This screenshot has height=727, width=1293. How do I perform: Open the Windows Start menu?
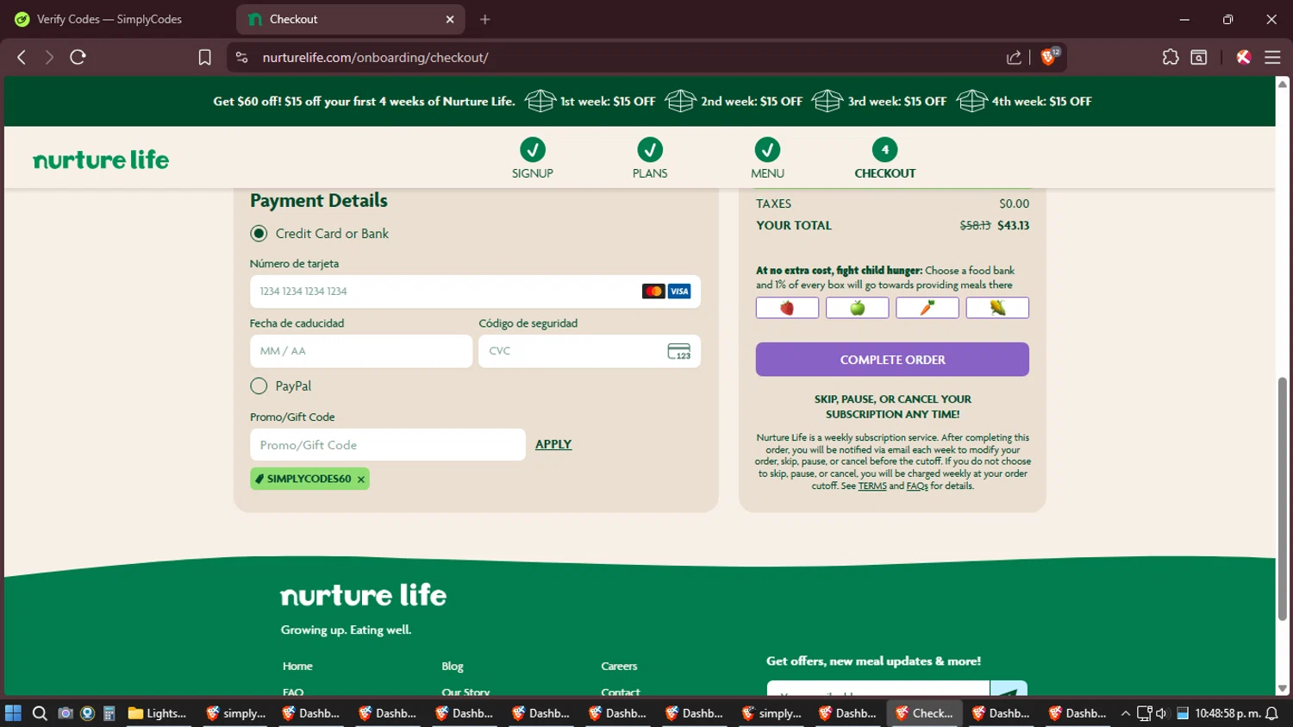coord(13,713)
